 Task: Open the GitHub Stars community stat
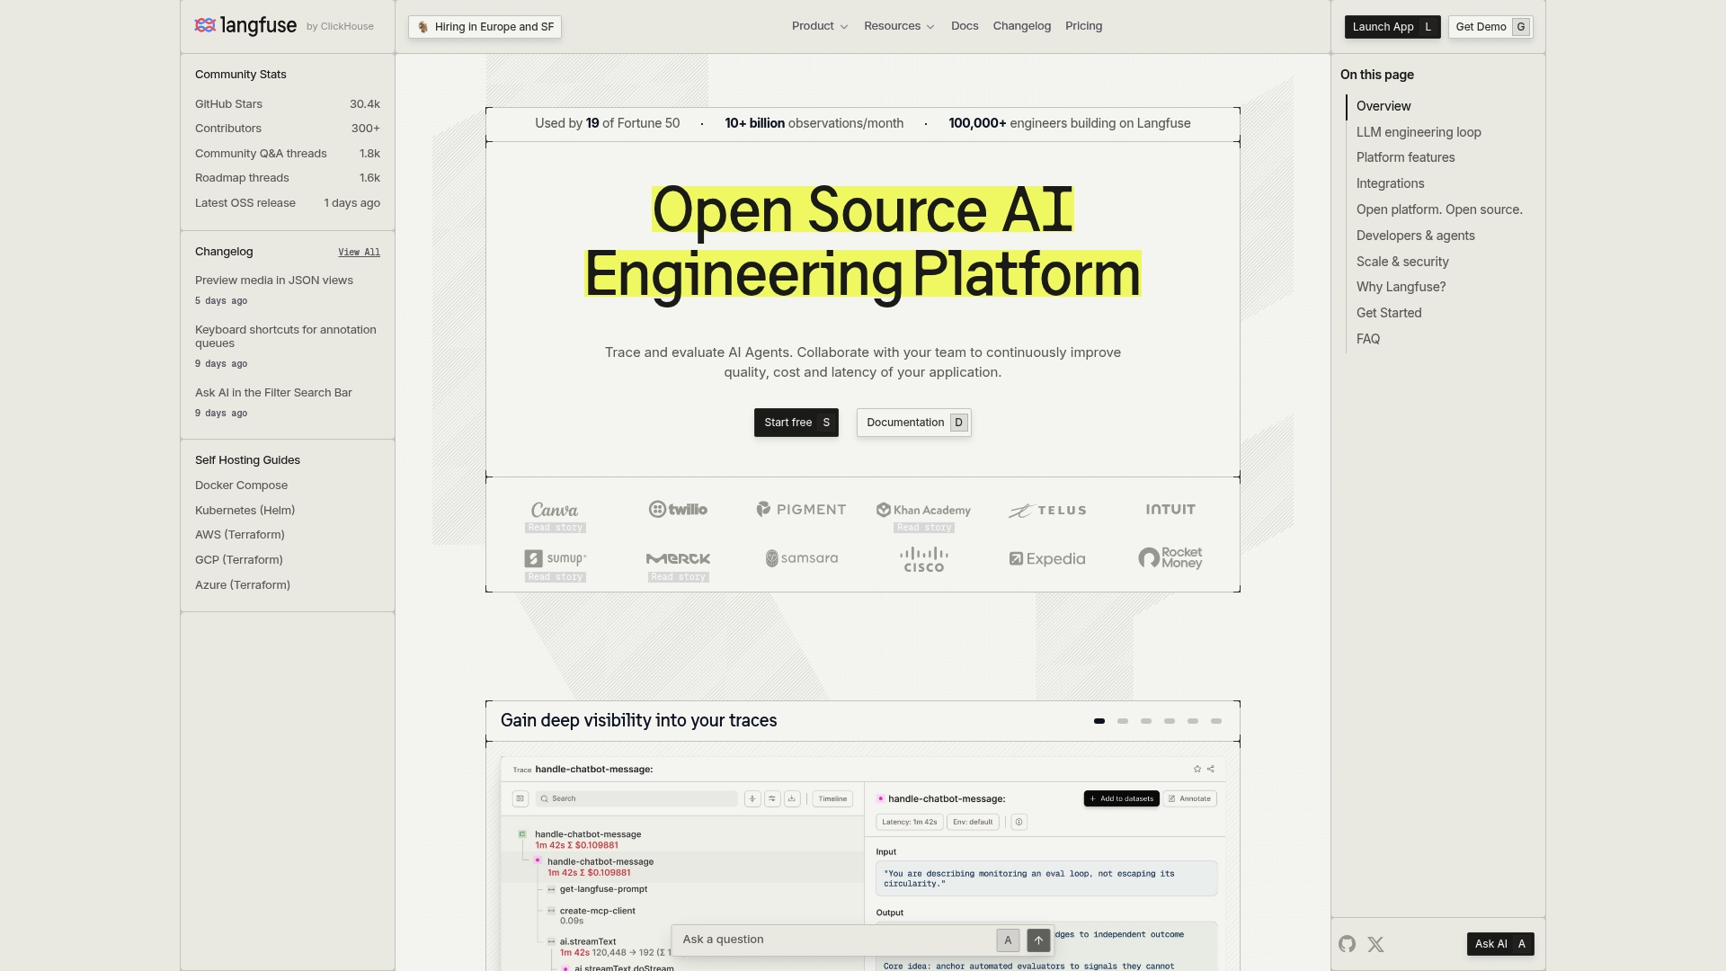288,104
